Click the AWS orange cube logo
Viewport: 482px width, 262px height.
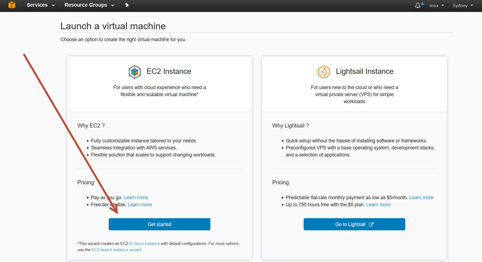click(12, 5)
